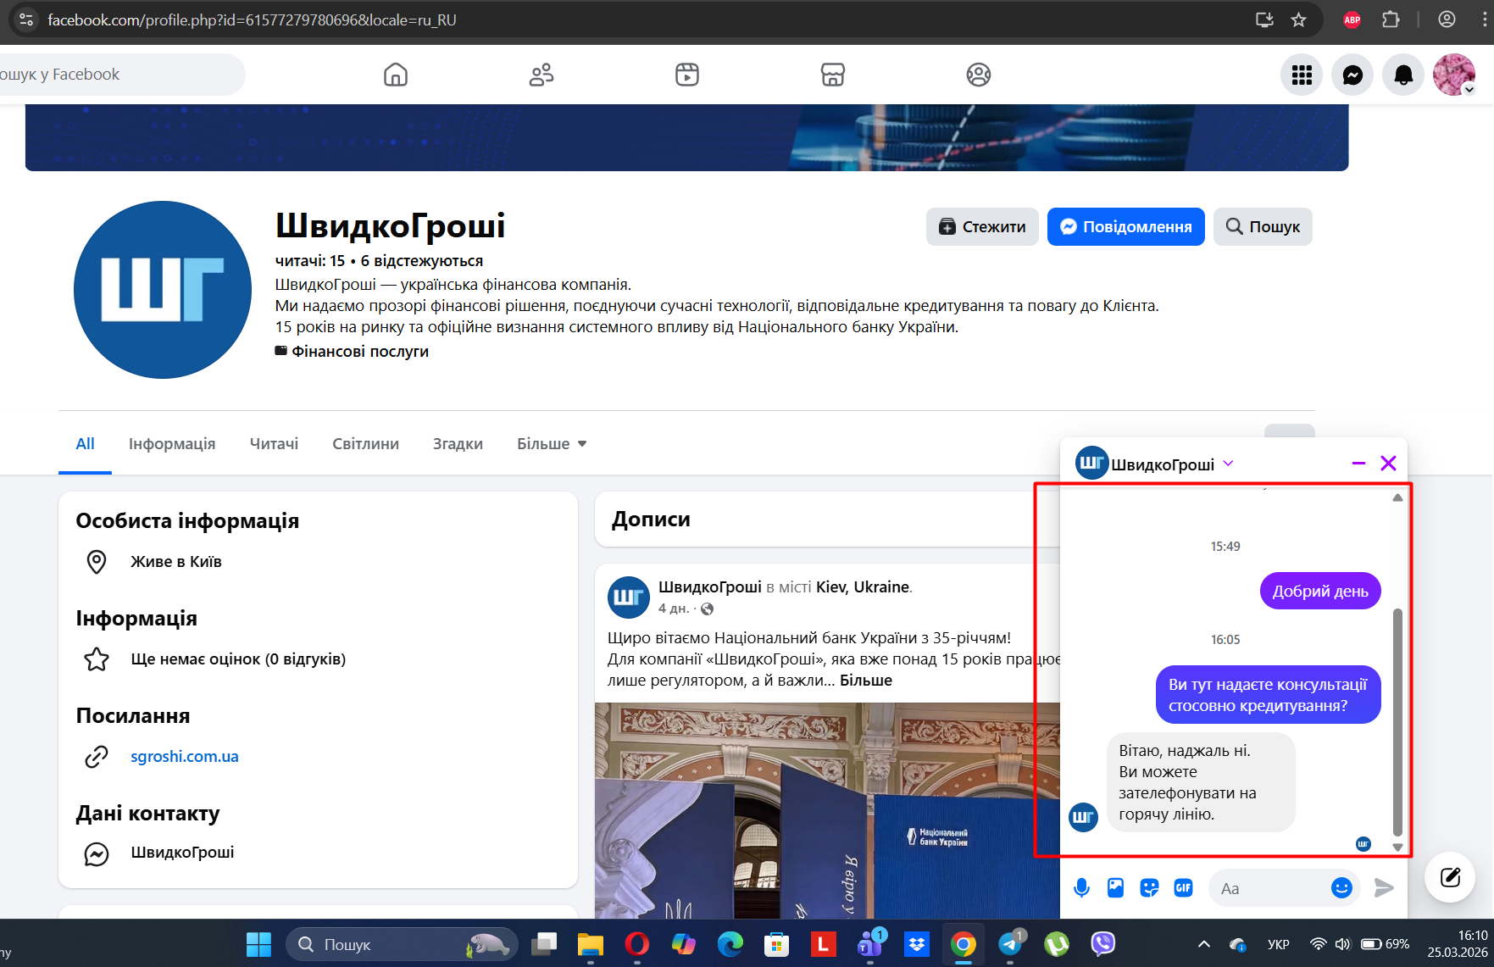Open the Reels video icon
This screenshot has height=967, width=1494.
pos(687,75)
